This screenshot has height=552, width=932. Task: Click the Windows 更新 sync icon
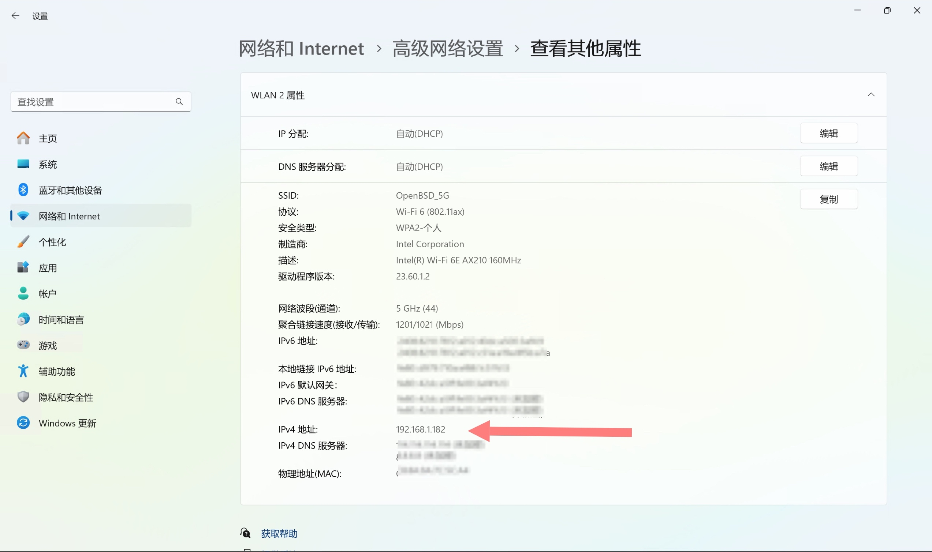pos(23,423)
